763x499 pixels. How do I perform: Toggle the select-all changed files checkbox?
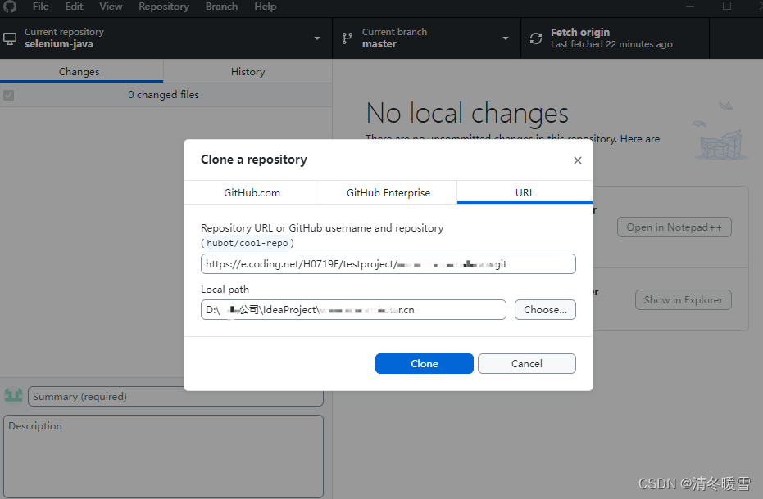8,95
